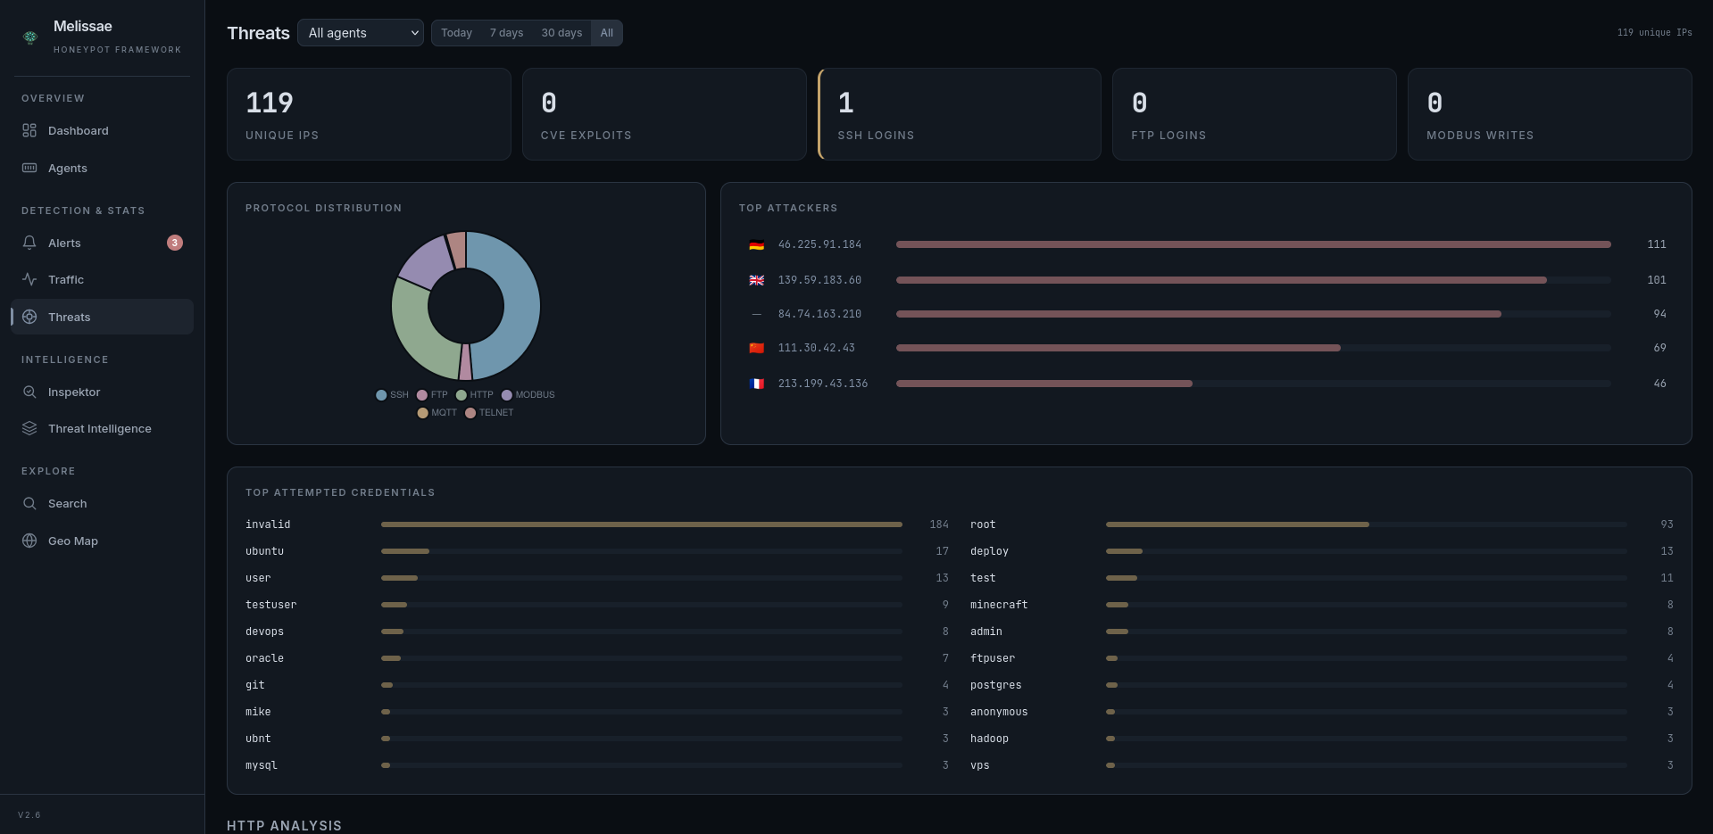The image size is (1713, 834).
Task: Open the Dashboard page
Action: click(x=102, y=130)
